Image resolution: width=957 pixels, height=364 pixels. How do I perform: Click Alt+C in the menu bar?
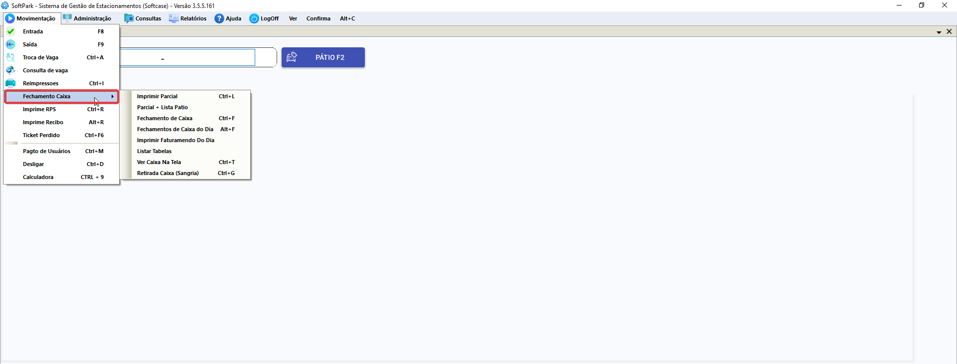347,18
